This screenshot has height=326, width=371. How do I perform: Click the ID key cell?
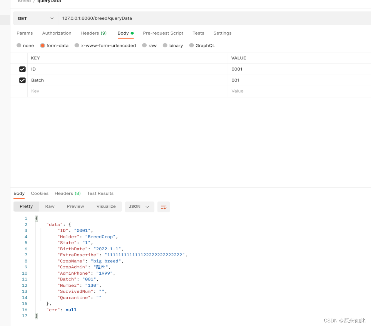[128, 69]
